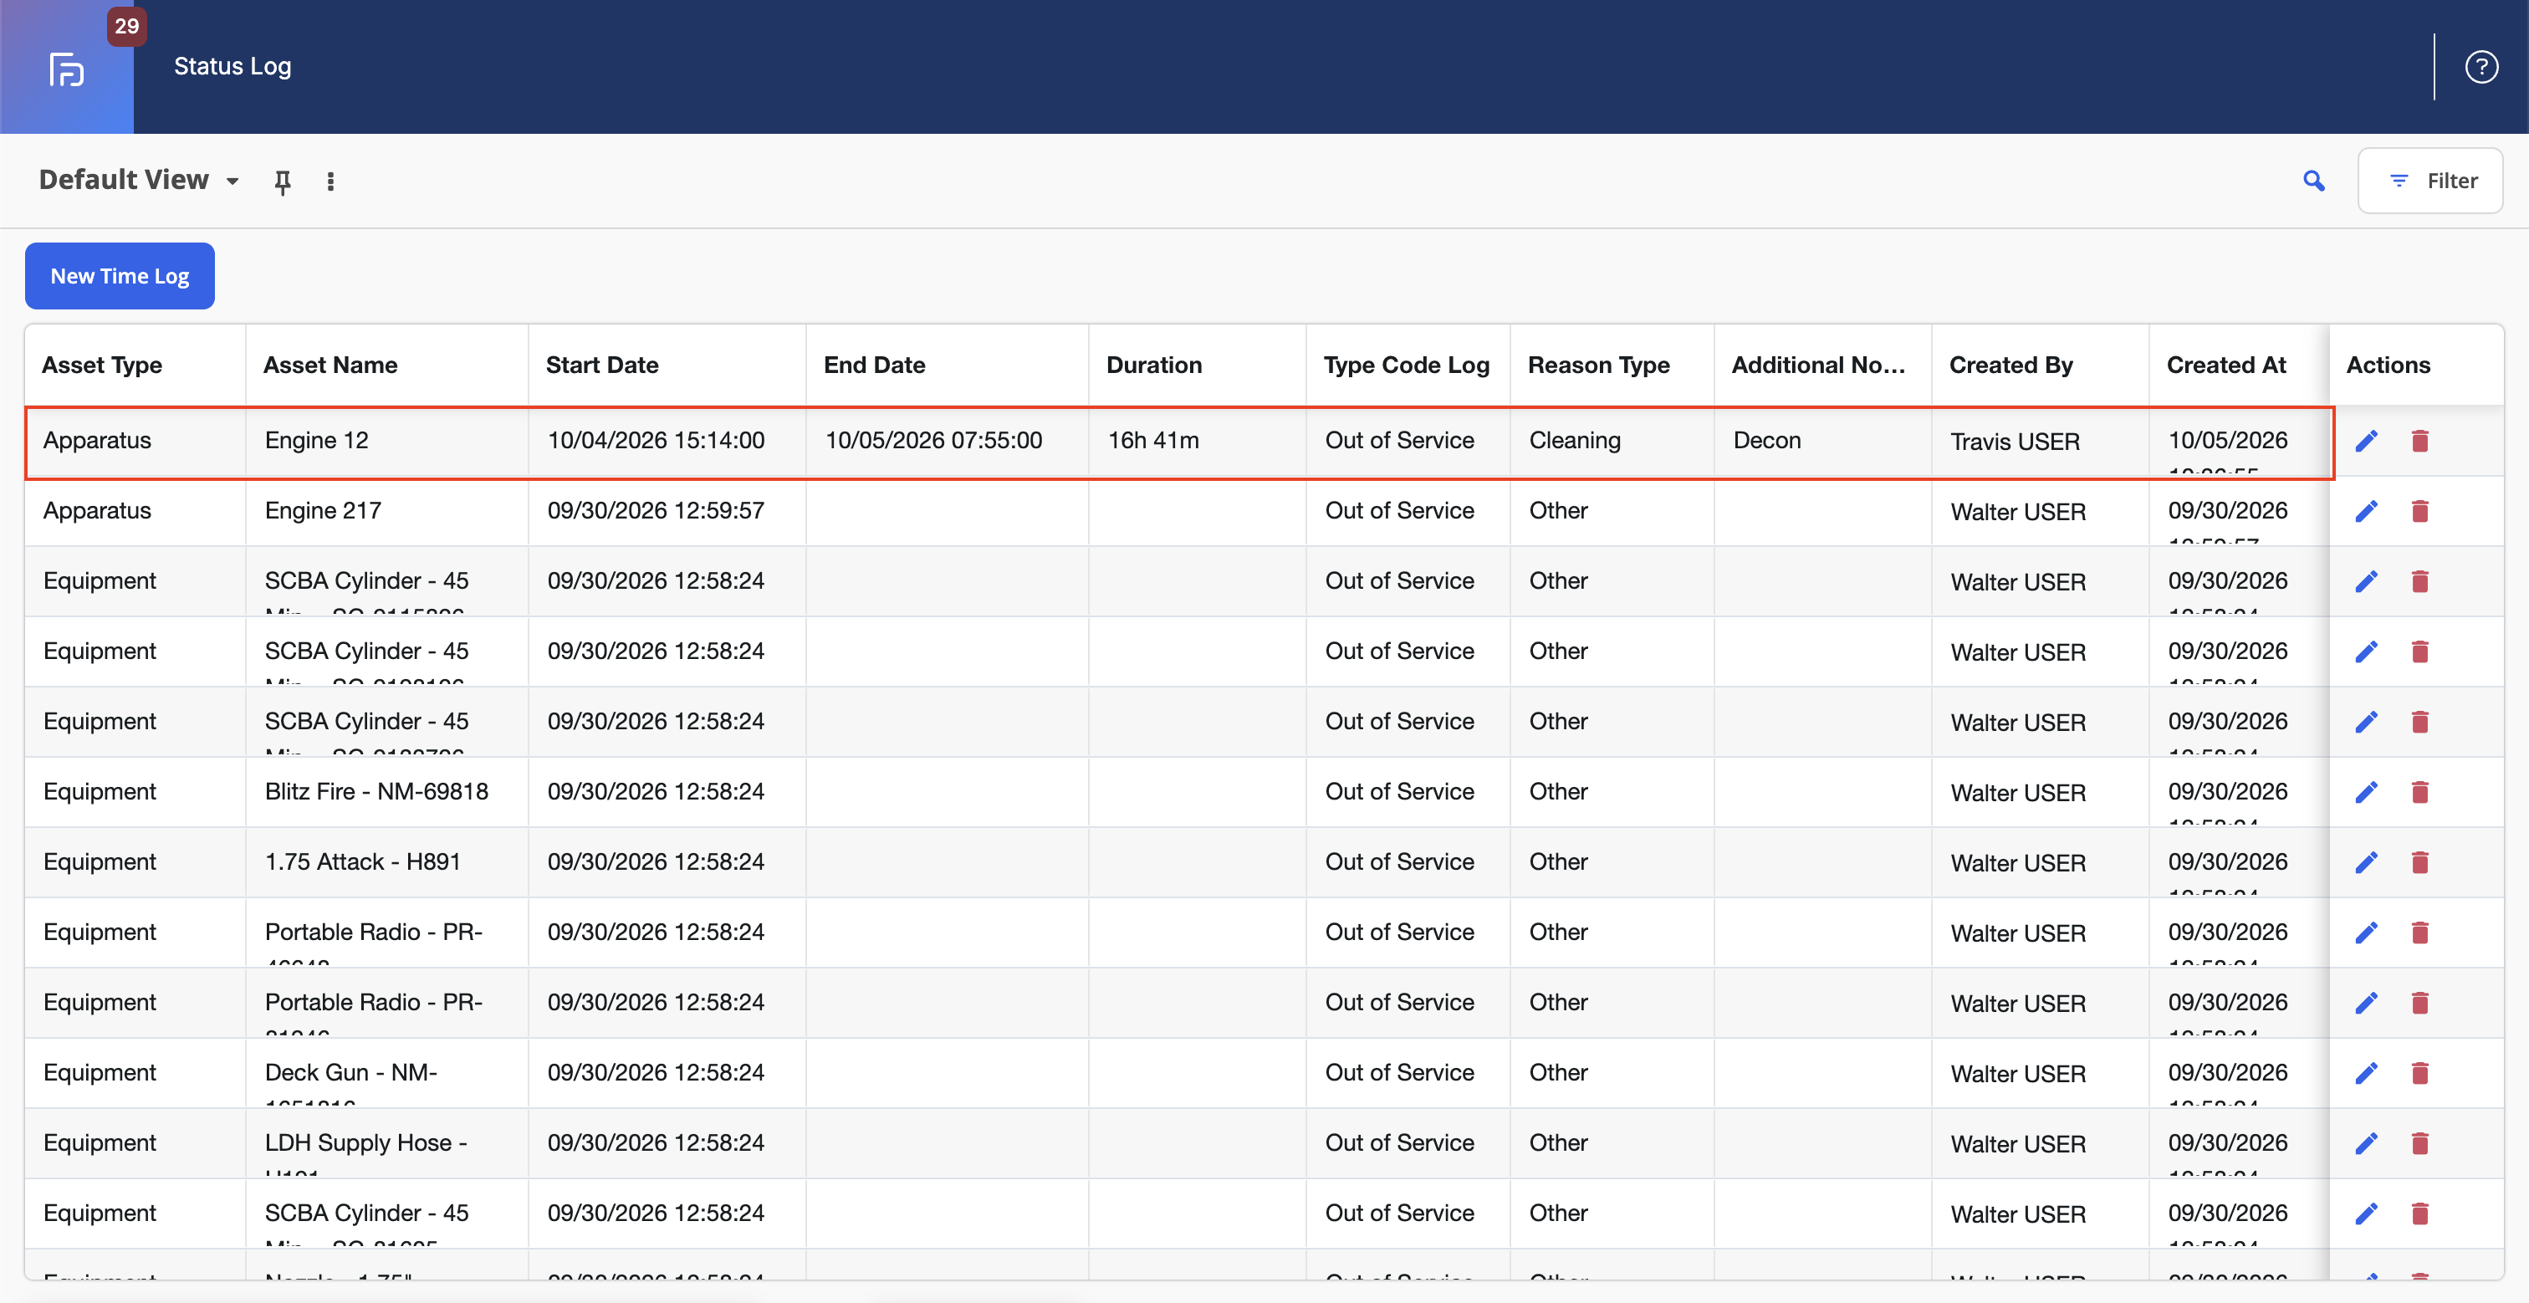Delete the 1.75 Attack - H891 entry

[x=2420, y=862]
